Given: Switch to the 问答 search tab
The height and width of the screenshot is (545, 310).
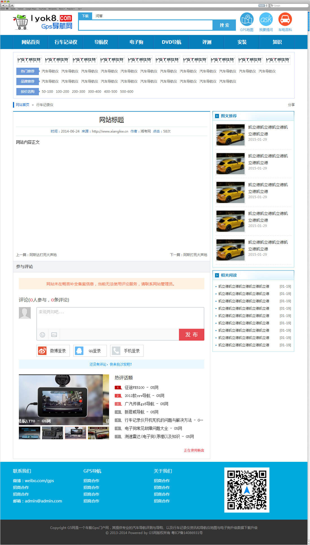Looking at the screenshot, I should (x=99, y=16).
